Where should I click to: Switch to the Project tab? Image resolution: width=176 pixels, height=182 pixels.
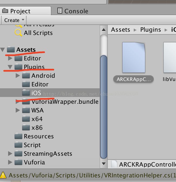tap(16, 11)
